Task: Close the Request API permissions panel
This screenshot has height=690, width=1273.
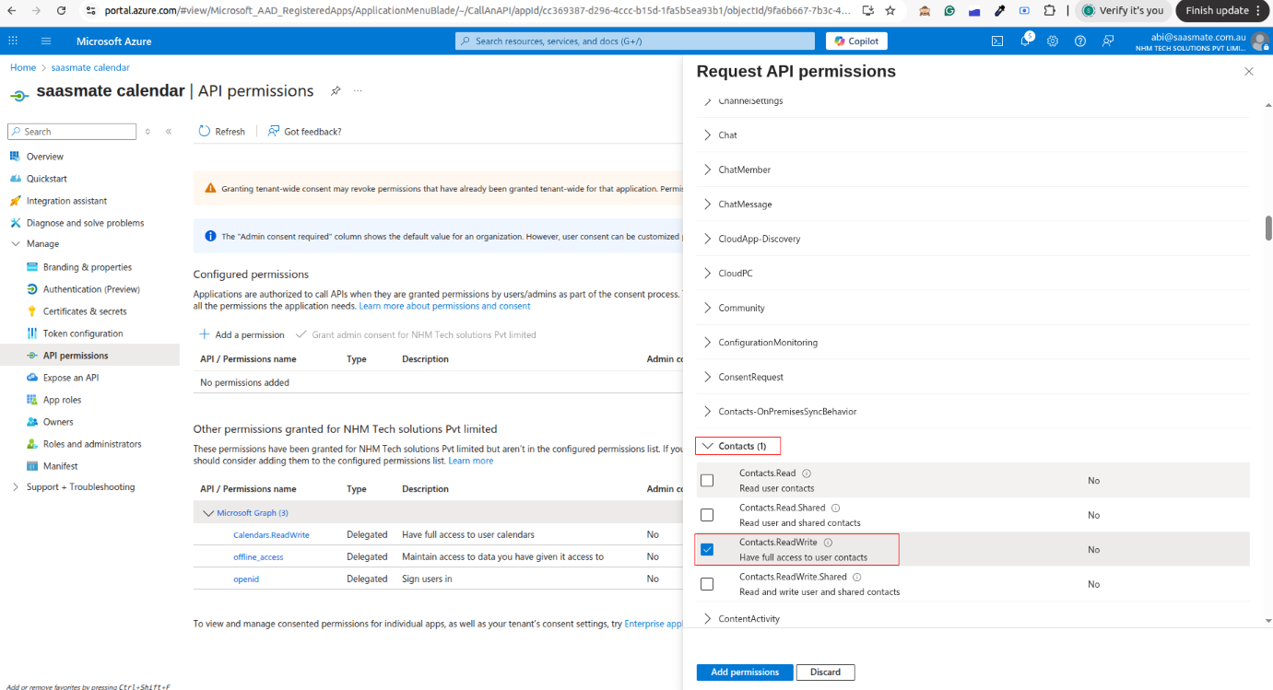Action: tap(1249, 72)
